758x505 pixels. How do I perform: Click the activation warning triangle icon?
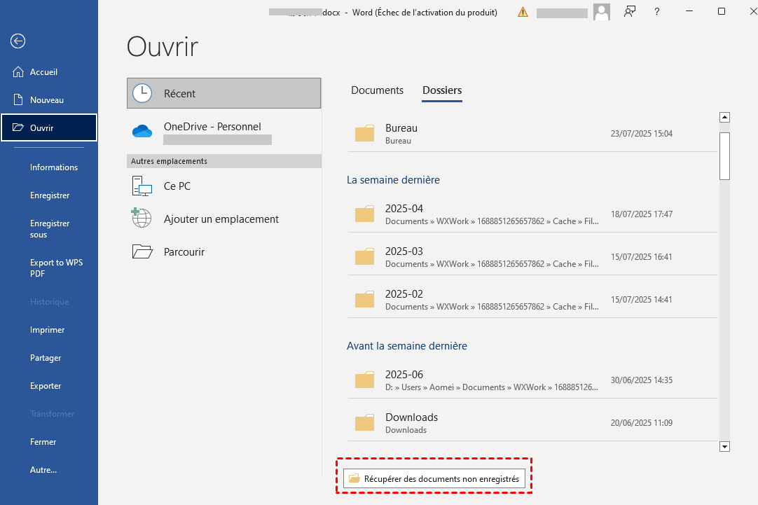tap(523, 12)
